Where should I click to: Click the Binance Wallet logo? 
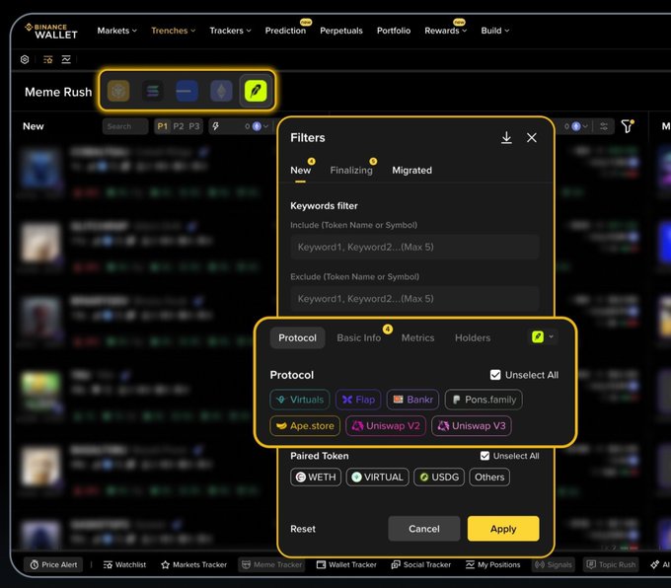[51, 31]
